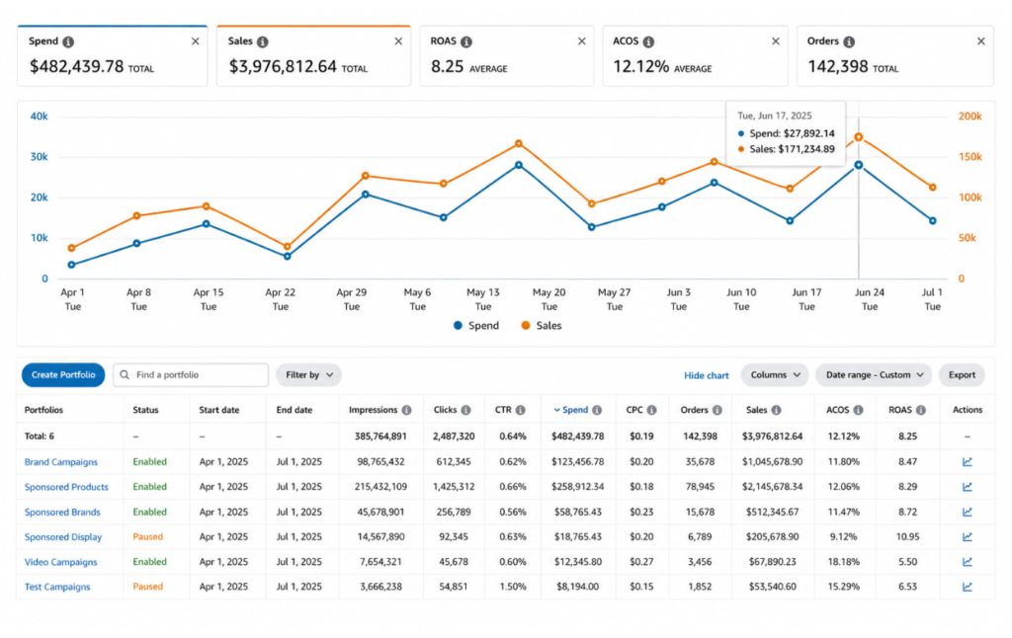Open the Sponsored Display portfolio link
This screenshot has height=638, width=1012.
click(x=63, y=536)
